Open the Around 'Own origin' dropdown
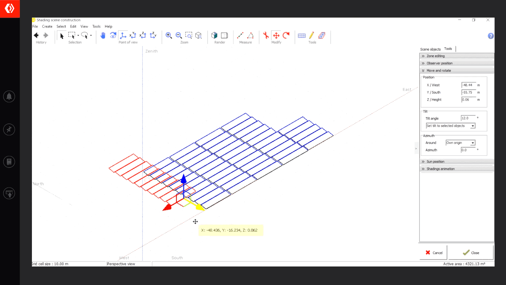The image size is (506, 285). click(473, 143)
